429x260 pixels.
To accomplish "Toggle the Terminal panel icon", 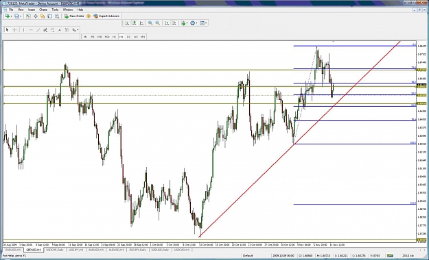I will click(x=49, y=16).
